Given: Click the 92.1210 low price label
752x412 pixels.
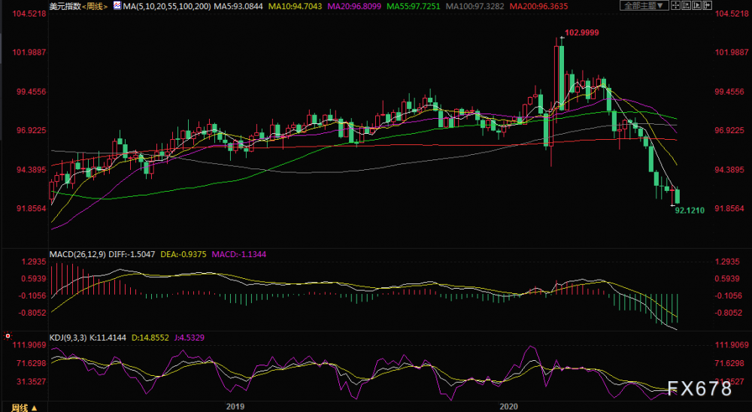Looking at the screenshot, I should click(x=690, y=210).
